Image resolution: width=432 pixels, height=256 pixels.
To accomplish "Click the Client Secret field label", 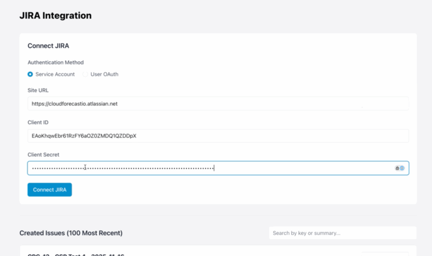I will point(43,155).
